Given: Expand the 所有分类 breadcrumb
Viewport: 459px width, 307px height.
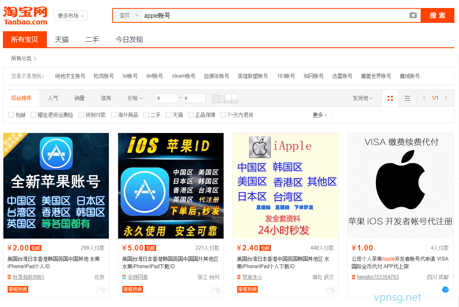Looking at the screenshot, I should coord(24,59).
